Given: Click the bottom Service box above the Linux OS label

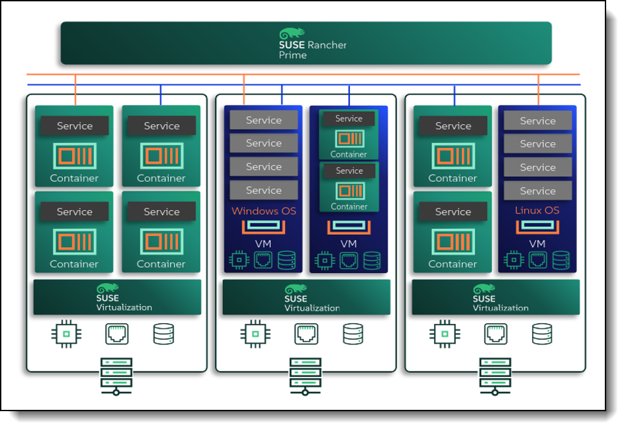Looking at the screenshot, I should click(538, 191).
